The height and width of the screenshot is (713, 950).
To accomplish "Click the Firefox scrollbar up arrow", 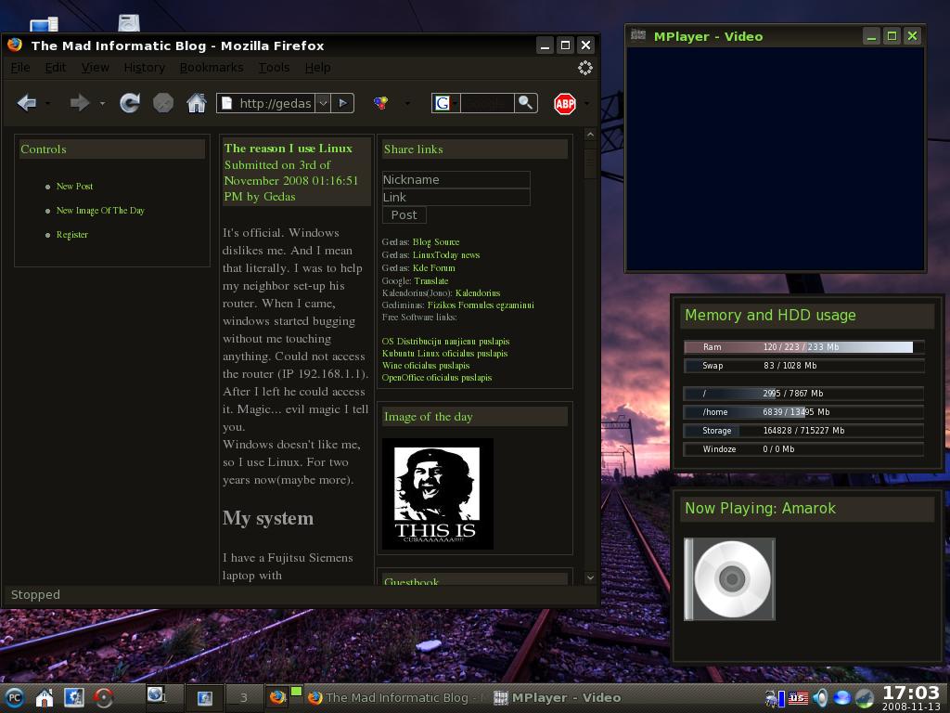I will pyautogui.click(x=590, y=135).
